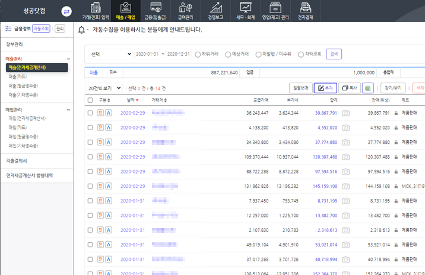Open the 금융(입출금) card icon menu
The height and width of the screenshot is (275, 425).
pos(156,11)
